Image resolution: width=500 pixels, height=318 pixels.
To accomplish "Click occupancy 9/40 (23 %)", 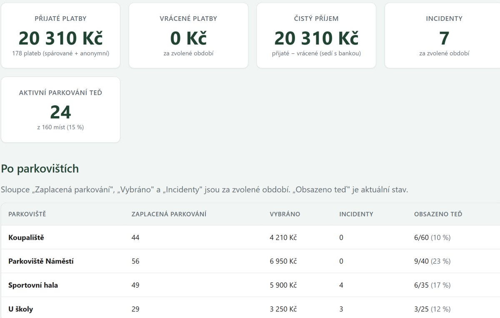I will click(x=432, y=261).
